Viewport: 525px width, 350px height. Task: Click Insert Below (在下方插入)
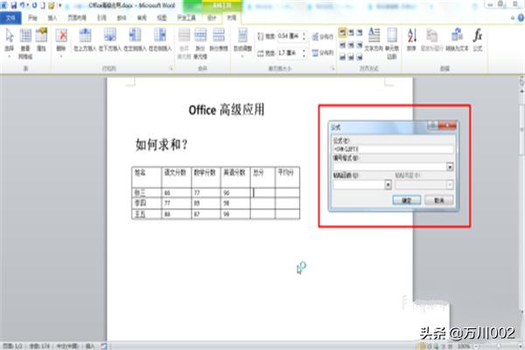[110, 41]
